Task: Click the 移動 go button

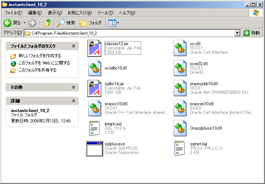Action: (x=252, y=33)
